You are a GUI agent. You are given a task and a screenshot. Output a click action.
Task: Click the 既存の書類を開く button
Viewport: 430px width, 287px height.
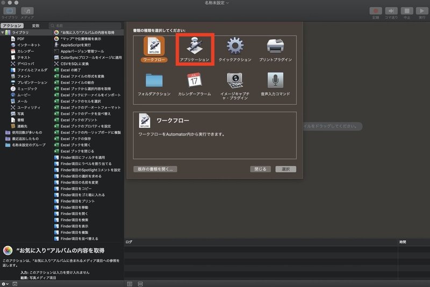pos(155,169)
